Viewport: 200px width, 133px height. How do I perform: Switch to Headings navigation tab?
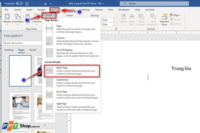9,50
